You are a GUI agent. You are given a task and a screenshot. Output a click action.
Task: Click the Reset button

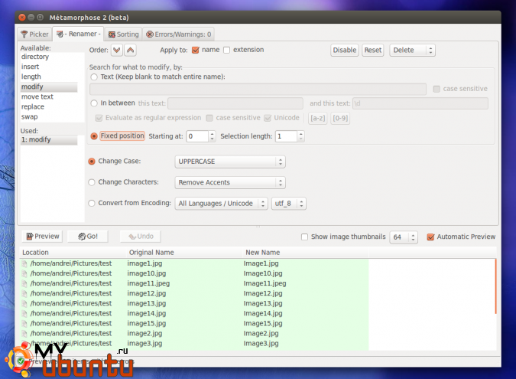372,50
